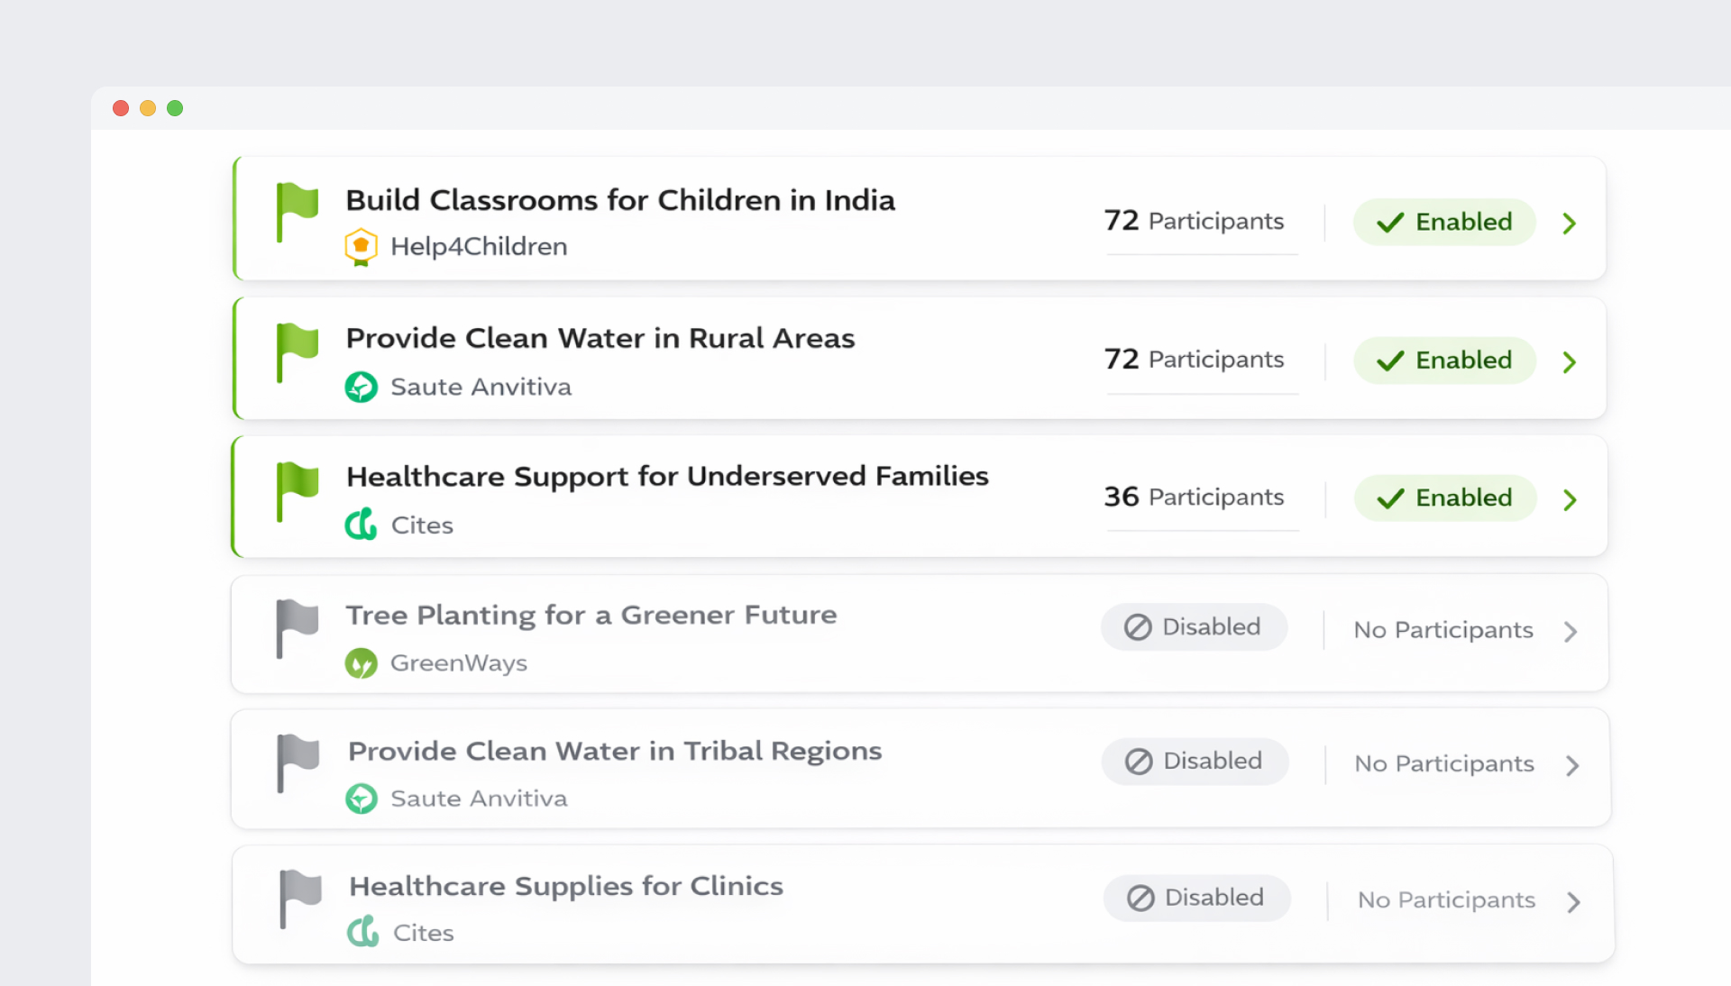Toggle Disabled pill on Healthcare Supplies for Clinics

tap(1196, 898)
